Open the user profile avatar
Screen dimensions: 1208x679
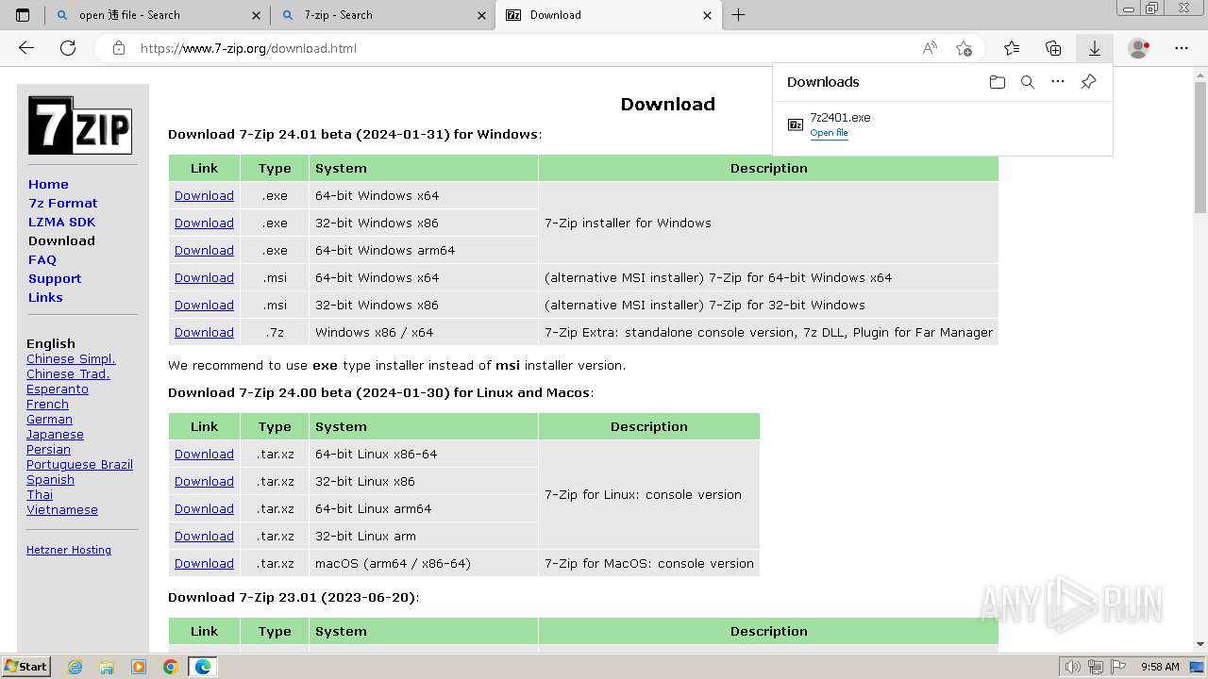(1139, 48)
